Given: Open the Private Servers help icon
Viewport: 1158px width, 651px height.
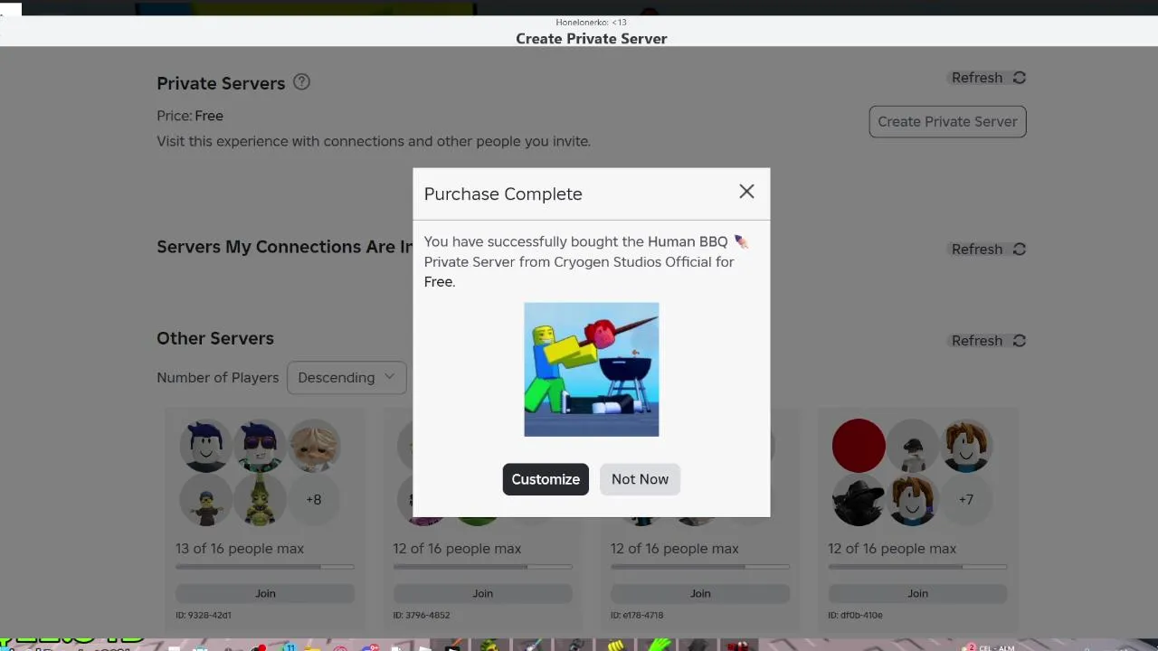Looking at the screenshot, I should point(302,82).
